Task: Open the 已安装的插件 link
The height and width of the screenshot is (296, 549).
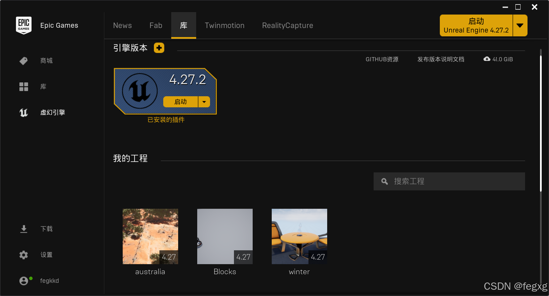Action: (166, 120)
